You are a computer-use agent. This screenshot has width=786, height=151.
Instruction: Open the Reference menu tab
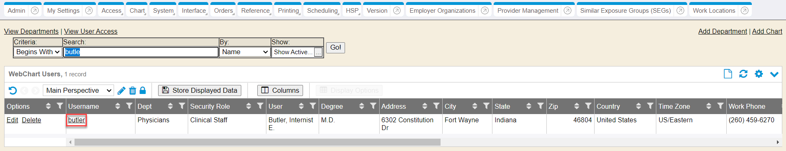[x=256, y=11]
